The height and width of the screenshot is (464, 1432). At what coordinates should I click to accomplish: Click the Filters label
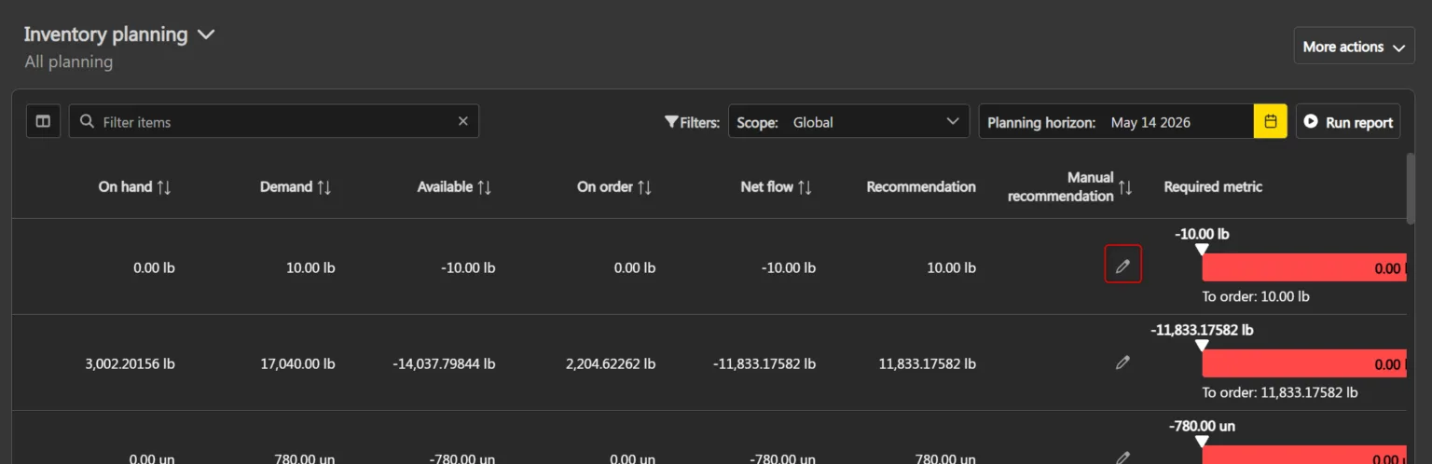[x=692, y=122]
